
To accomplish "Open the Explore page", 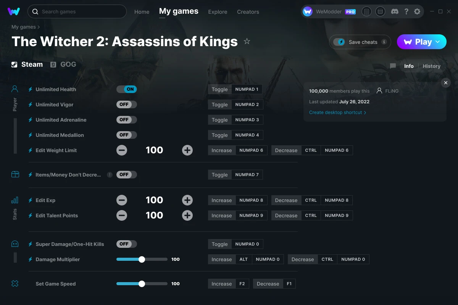I will pos(218,12).
